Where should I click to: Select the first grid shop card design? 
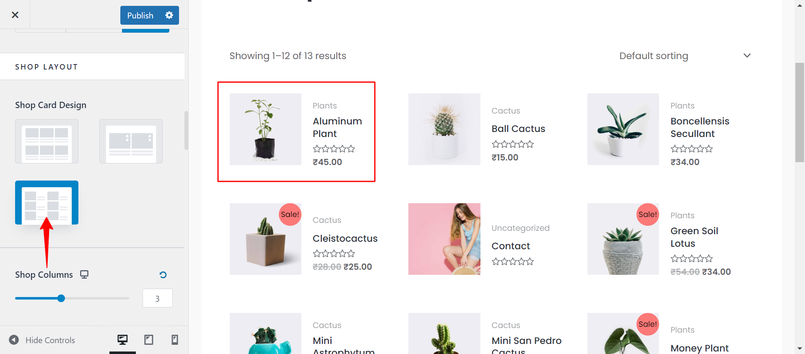[46, 141]
